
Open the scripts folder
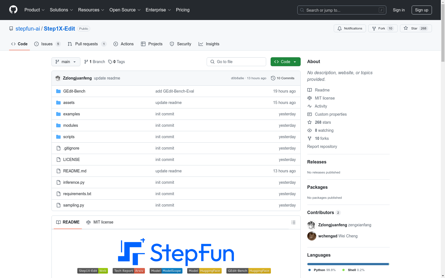[x=69, y=137]
